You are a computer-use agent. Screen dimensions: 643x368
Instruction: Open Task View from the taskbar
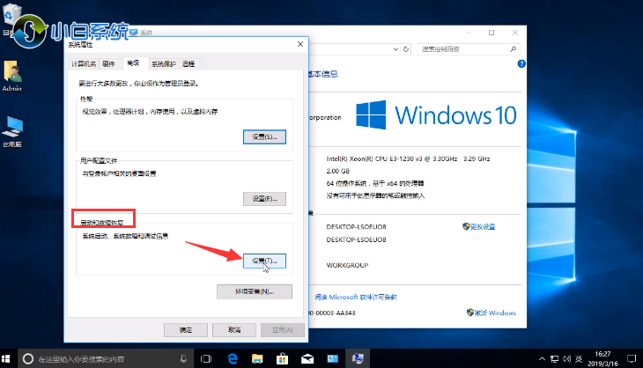pyautogui.click(x=207, y=358)
